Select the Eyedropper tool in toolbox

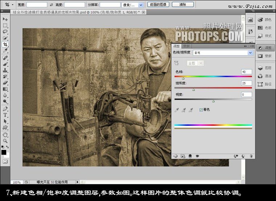(5, 51)
